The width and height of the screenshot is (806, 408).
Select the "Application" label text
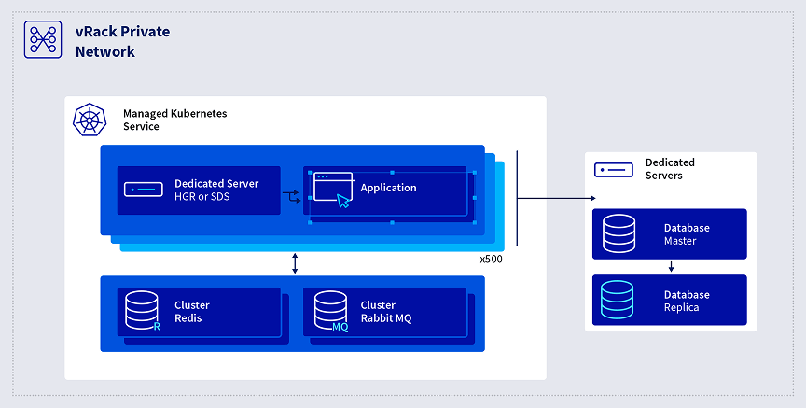point(388,188)
